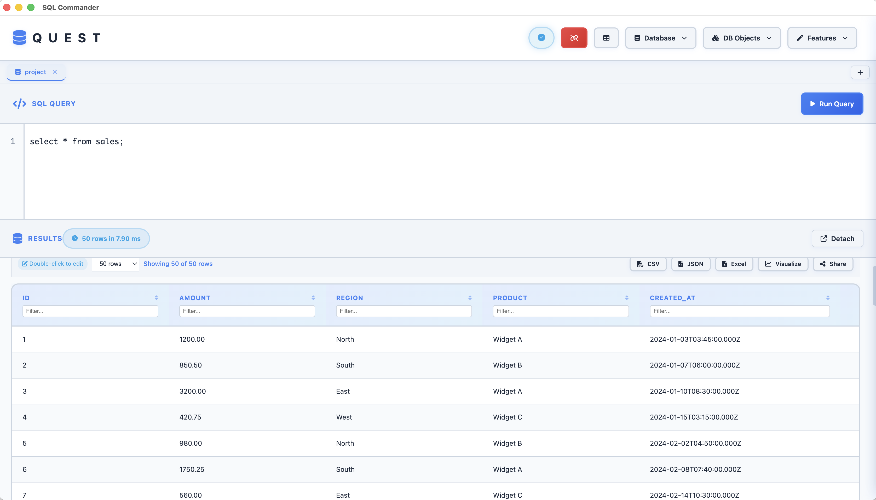The height and width of the screenshot is (500, 876).
Task: Click the PRODUCT column filter field
Action: tap(561, 311)
